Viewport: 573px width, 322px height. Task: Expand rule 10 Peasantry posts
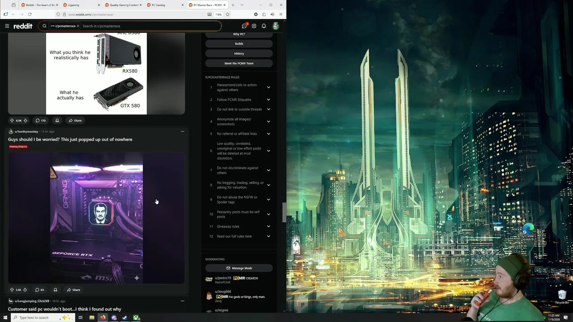tap(269, 214)
